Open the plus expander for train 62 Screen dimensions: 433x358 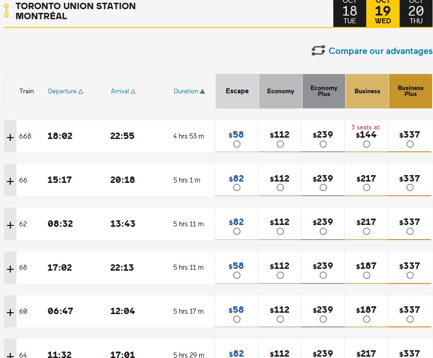[x=10, y=224]
